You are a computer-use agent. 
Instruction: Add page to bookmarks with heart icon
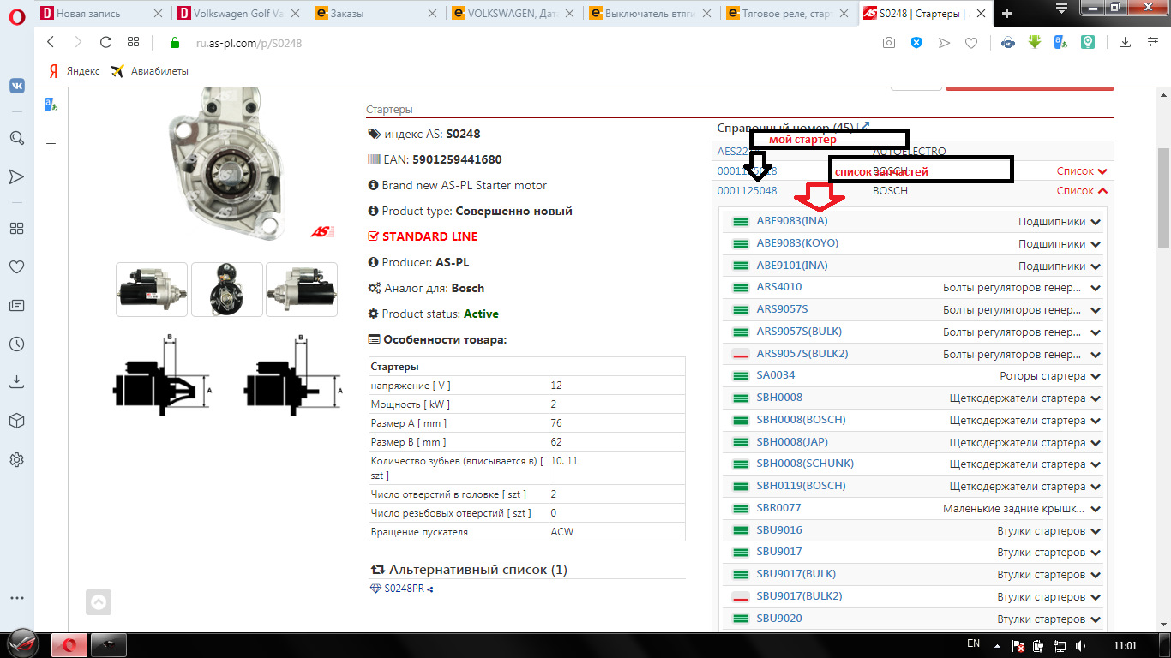click(971, 43)
